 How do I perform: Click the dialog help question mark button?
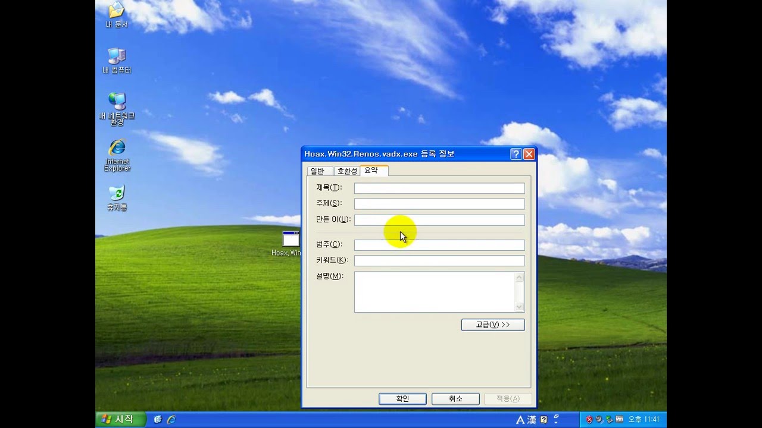pyautogui.click(x=516, y=154)
